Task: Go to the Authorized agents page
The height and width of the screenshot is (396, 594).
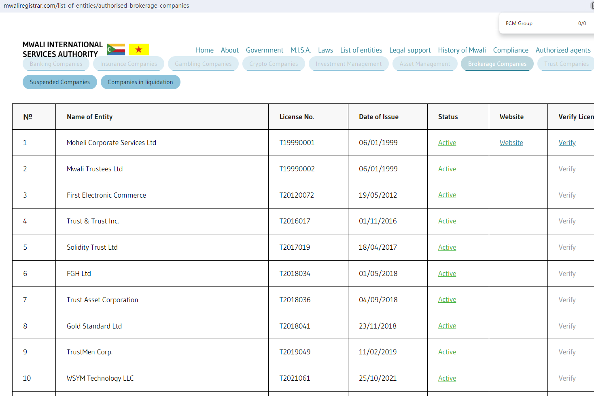Action: coord(563,50)
